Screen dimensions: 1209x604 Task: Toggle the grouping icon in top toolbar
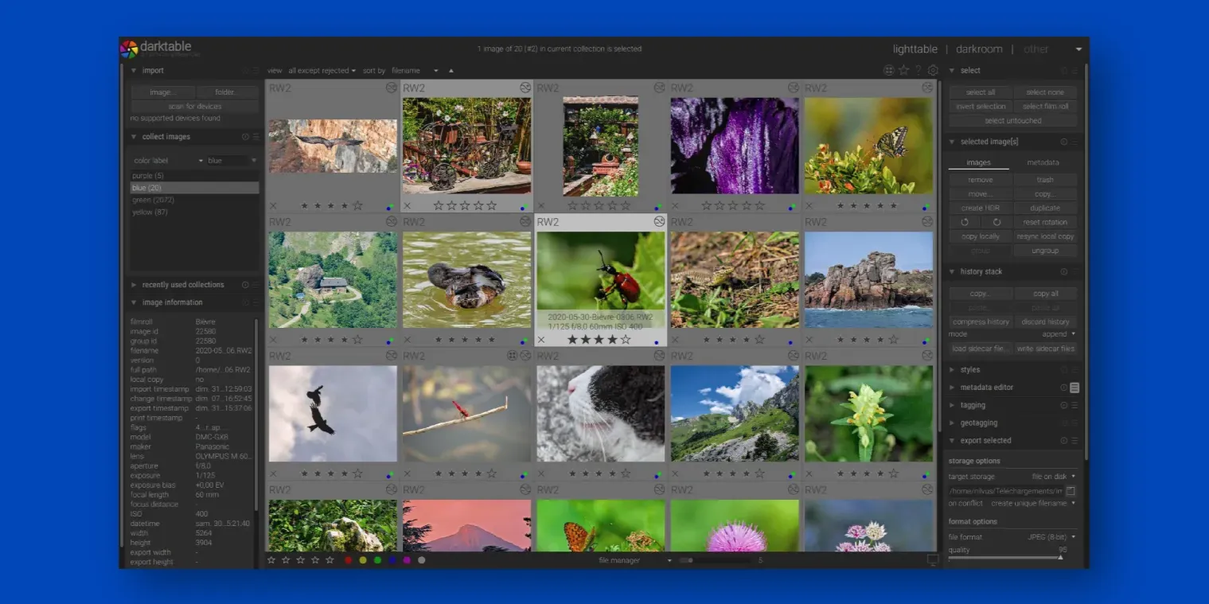click(889, 70)
